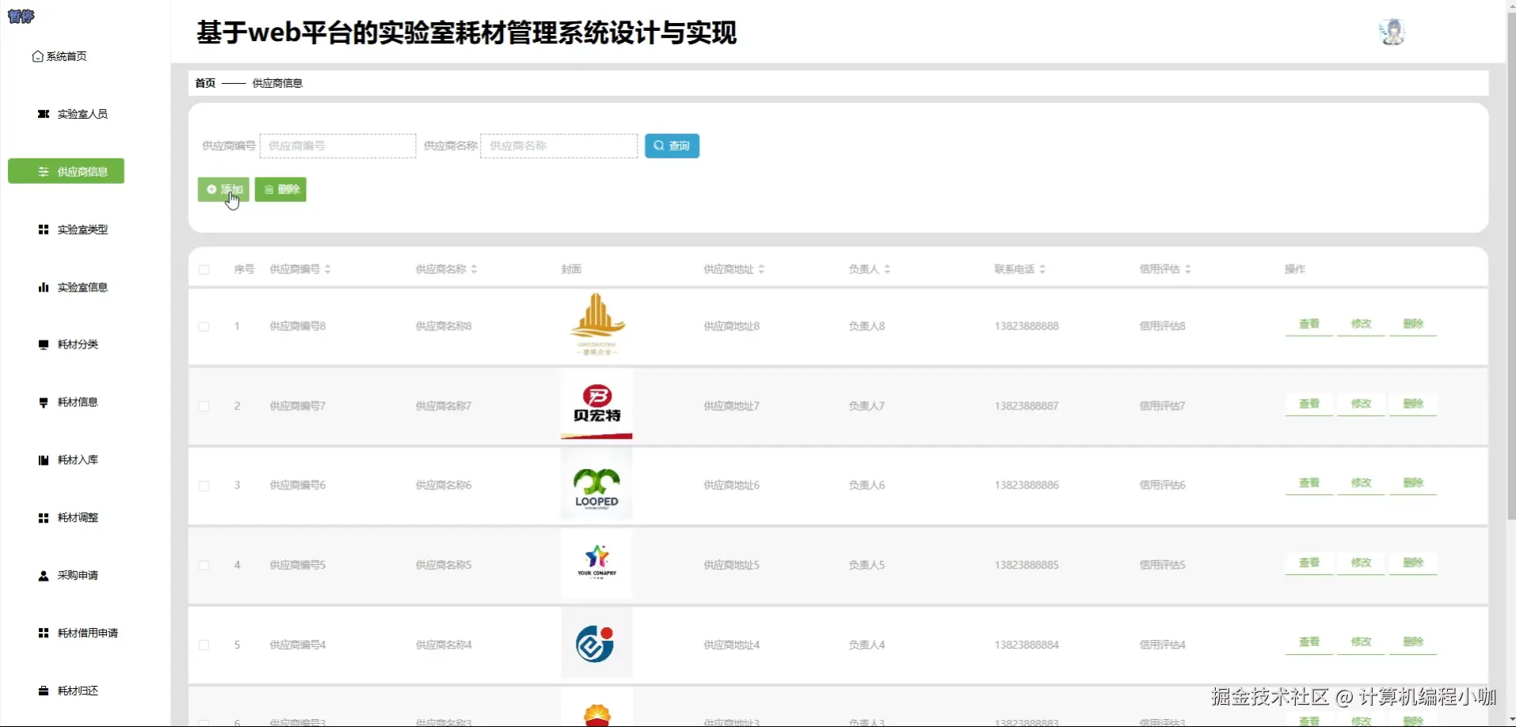Open 实验室人员 in the sidebar
This screenshot has height=727, width=1516.
pos(82,114)
